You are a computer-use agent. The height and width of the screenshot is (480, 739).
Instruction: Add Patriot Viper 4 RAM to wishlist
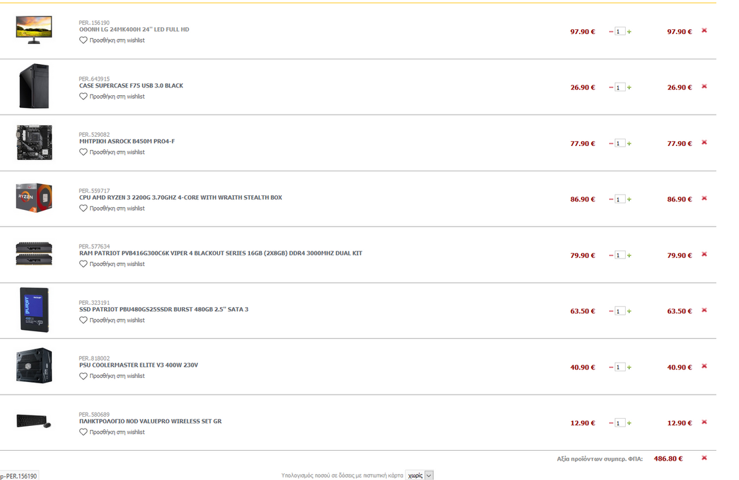click(112, 264)
